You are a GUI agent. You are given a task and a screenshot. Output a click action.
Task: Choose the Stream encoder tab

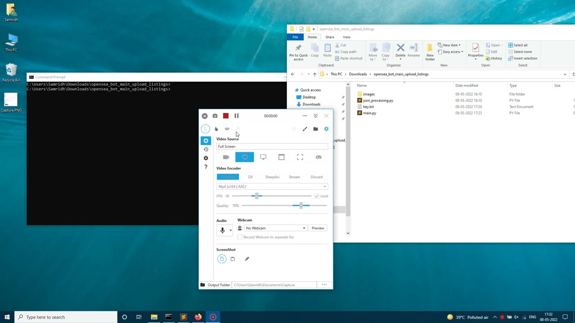point(294,177)
